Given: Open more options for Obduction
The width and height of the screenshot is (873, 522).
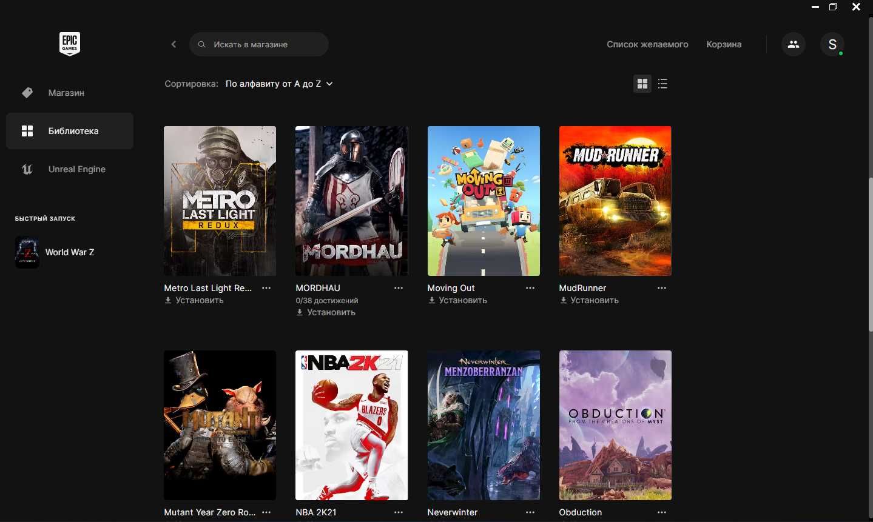Looking at the screenshot, I should [662, 512].
